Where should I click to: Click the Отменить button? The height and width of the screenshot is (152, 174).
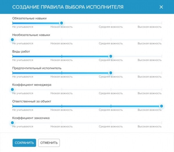pos(50,143)
